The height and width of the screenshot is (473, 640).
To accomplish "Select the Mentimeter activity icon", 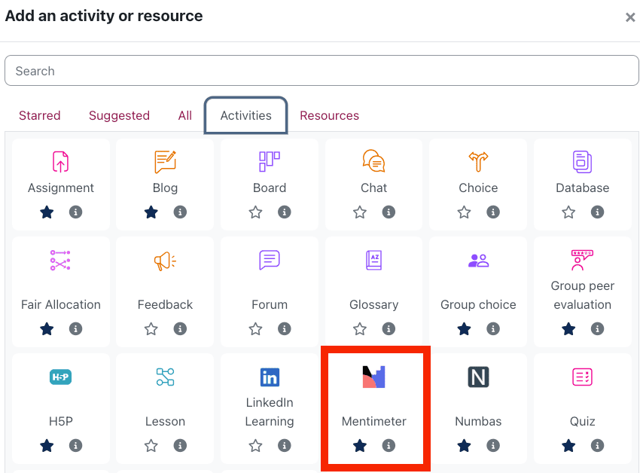I will pos(374,377).
